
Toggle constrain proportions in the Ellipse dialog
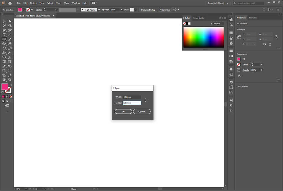pos(146,100)
